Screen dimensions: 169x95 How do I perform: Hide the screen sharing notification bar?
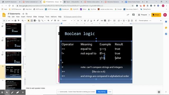coord(110,92)
